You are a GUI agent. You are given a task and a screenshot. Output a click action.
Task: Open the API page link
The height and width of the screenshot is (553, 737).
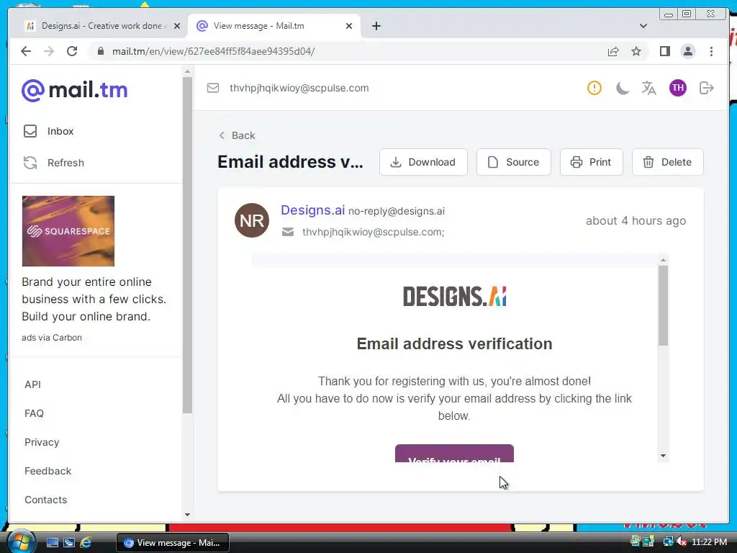[x=32, y=385]
